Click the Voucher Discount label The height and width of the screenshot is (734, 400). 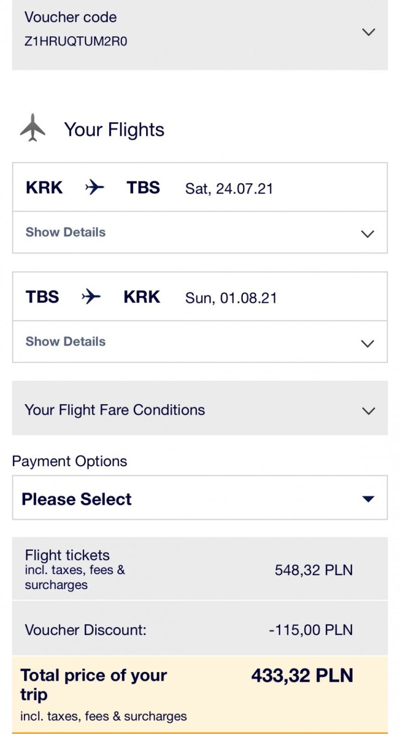pyautogui.click(x=86, y=630)
